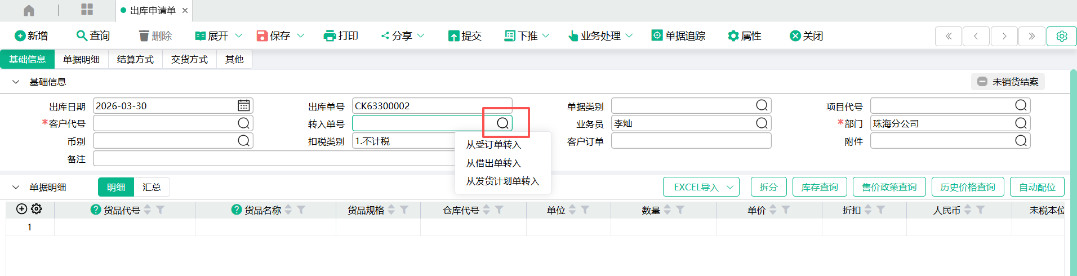Click the home icon in the tab bar
Viewport: 1077px width, 276px height.
pyautogui.click(x=29, y=10)
